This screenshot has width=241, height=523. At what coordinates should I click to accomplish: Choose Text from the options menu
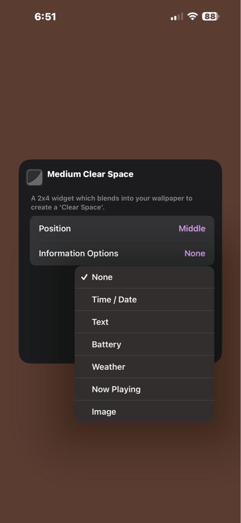click(x=144, y=322)
